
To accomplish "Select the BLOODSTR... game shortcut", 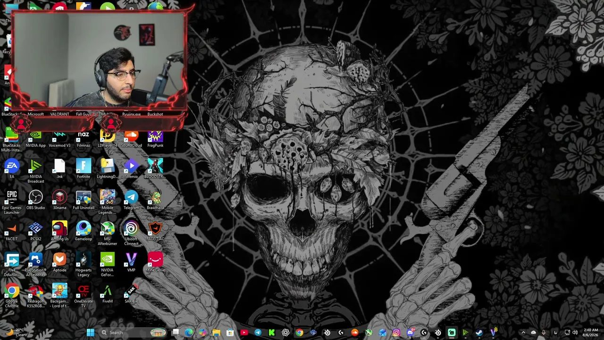I will click(x=155, y=169).
